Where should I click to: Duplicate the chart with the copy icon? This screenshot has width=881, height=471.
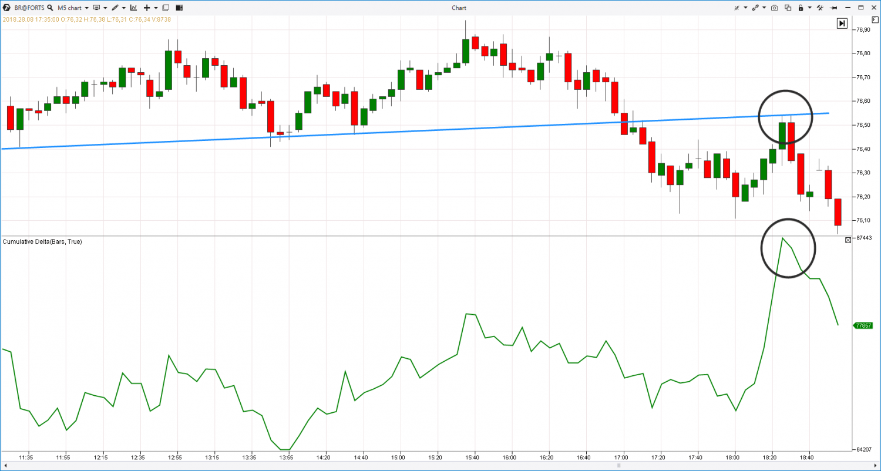(788, 8)
